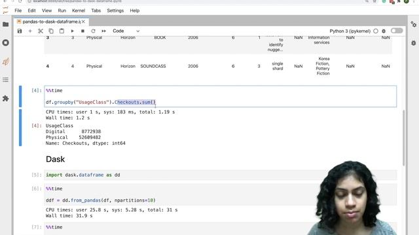419x235 pixels.
Task: Open the Tabs menu
Action: [96, 10]
